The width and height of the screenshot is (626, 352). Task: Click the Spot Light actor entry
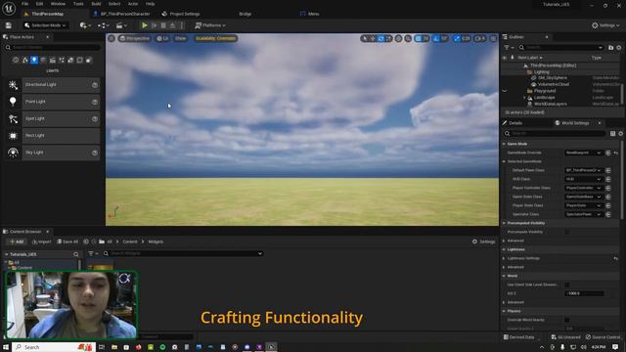point(52,118)
